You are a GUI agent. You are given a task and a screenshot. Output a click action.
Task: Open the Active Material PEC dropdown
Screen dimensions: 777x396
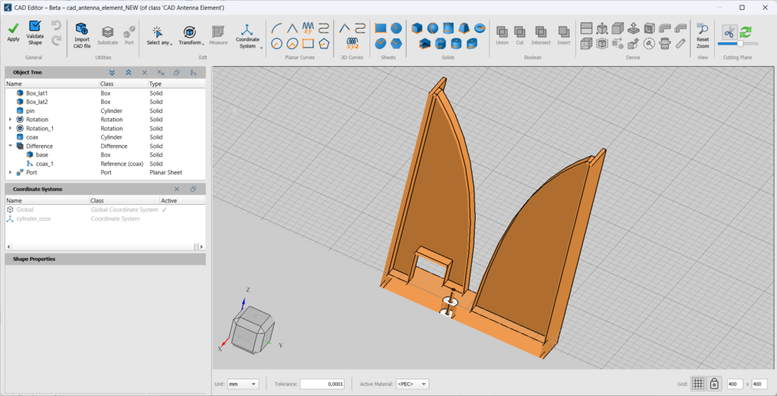click(412, 385)
